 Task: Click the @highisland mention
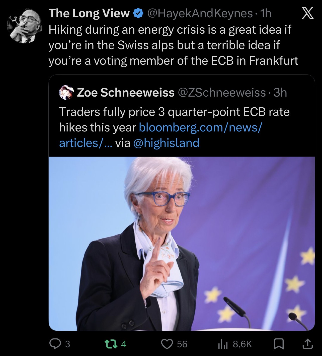click(167, 143)
